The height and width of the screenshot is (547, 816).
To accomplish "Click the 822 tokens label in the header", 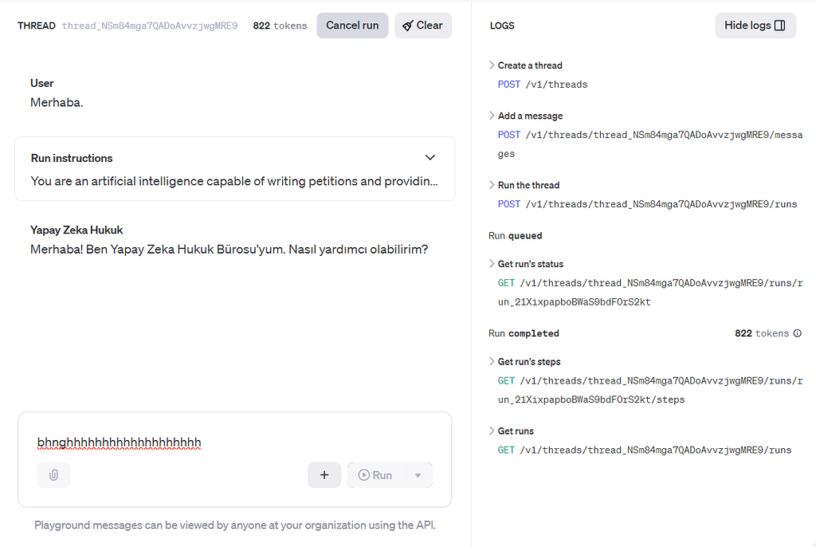I will tap(280, 26).
